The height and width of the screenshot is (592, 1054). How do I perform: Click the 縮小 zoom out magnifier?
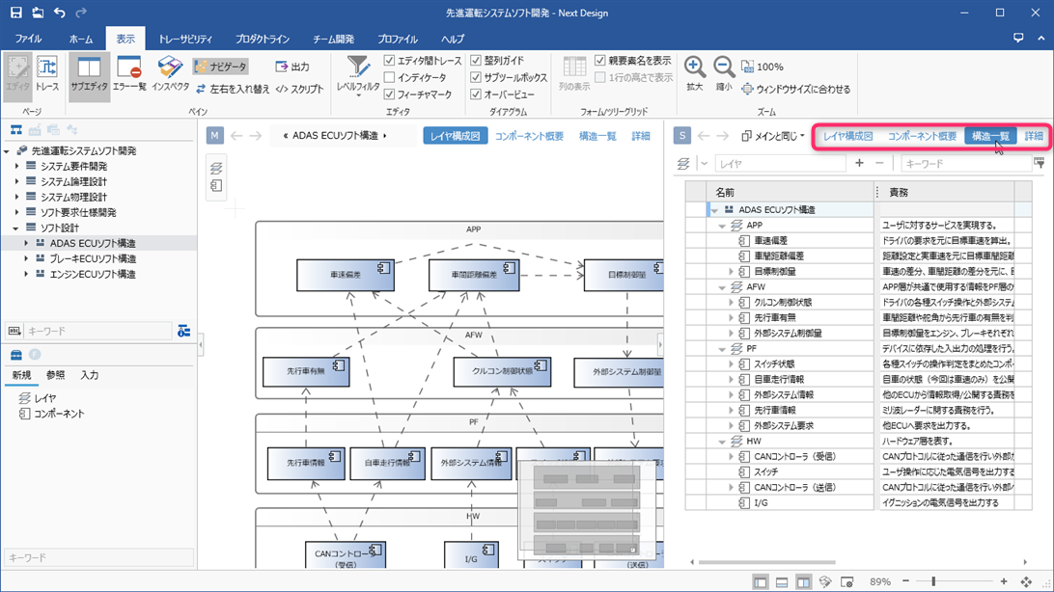724,73
